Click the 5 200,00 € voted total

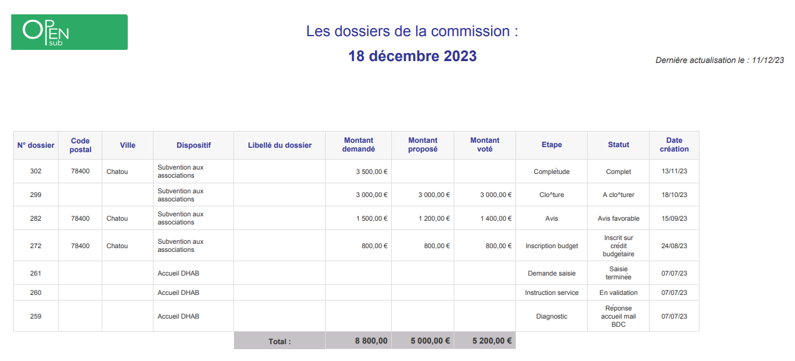click(492, 341)
